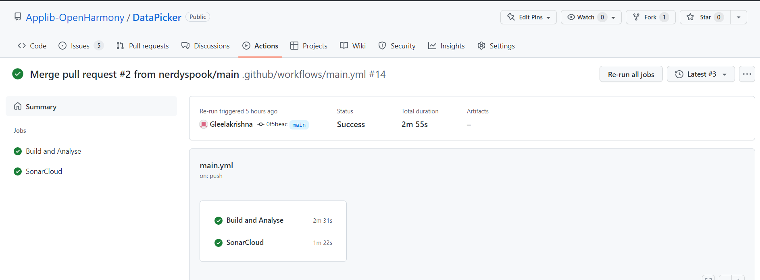Go to the Security tab

[397, 46]
